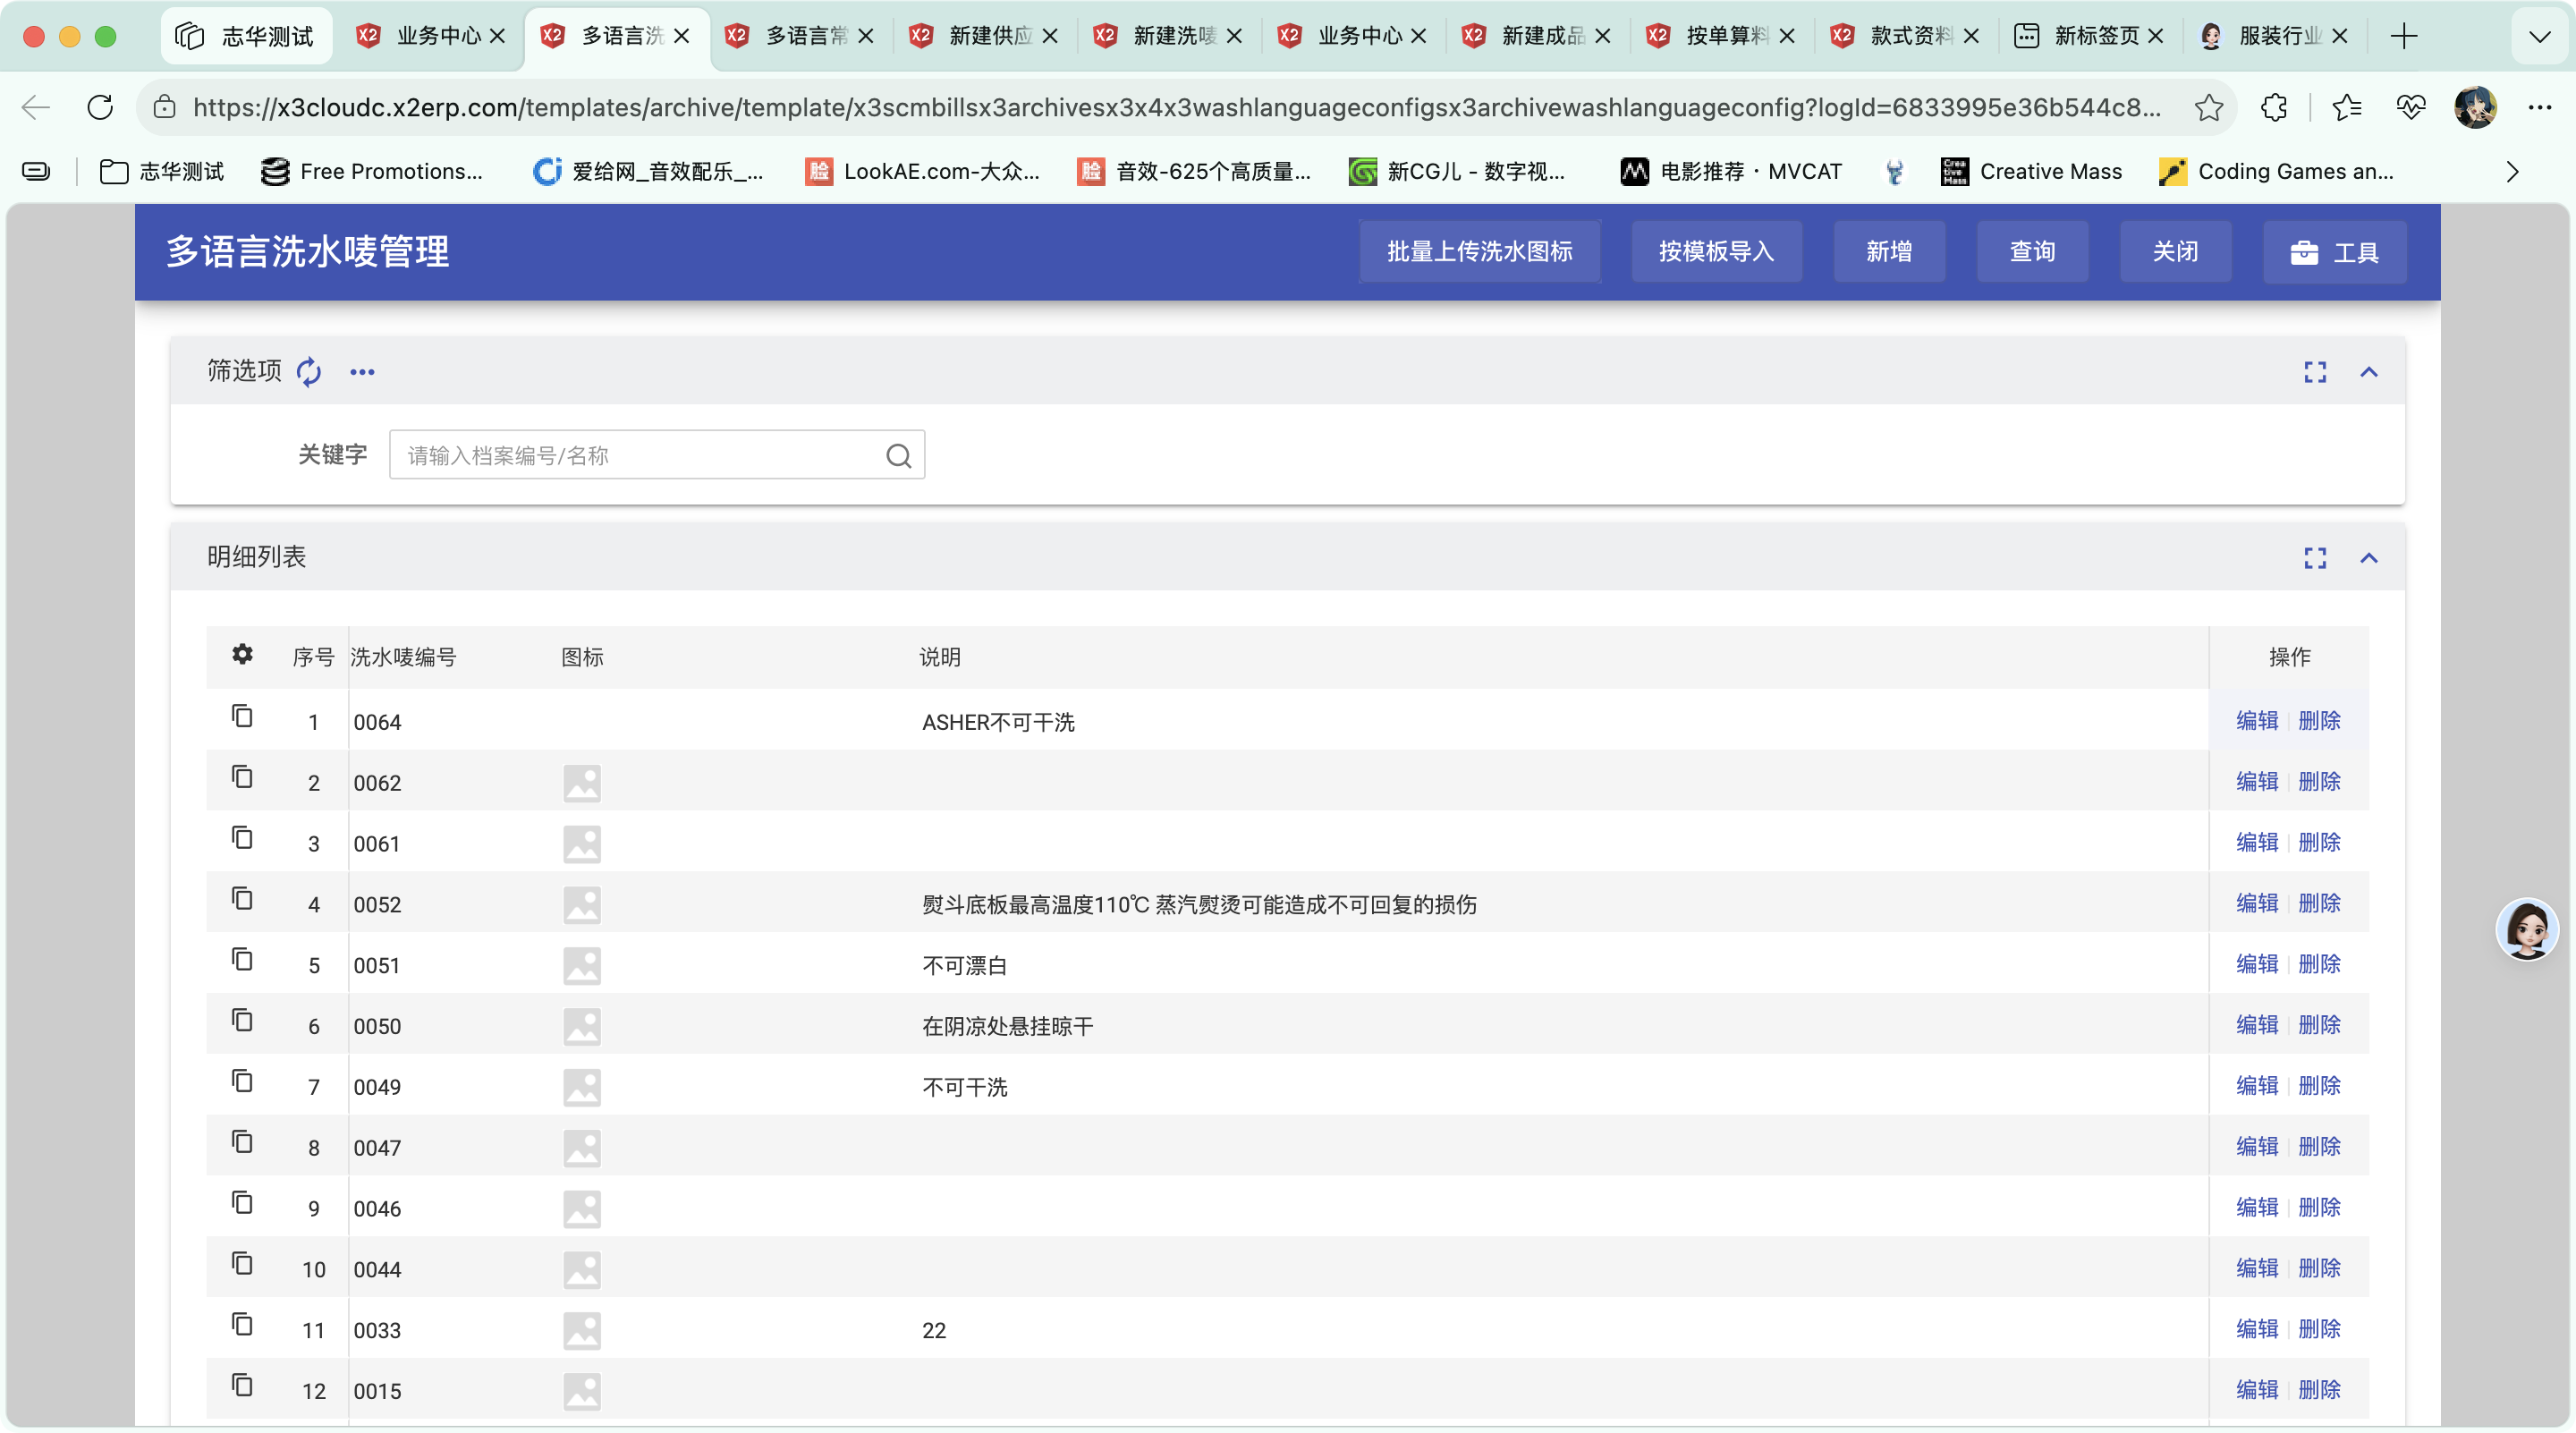This screenshot has width=2576, height=1433.
Task: Click the 查询 button
Action: pyautogui.click(x=2033, y=251)
